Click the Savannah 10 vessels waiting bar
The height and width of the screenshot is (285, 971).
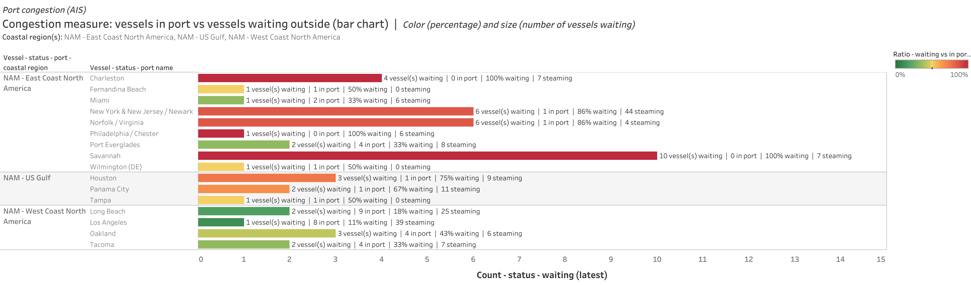pos(427,156)
